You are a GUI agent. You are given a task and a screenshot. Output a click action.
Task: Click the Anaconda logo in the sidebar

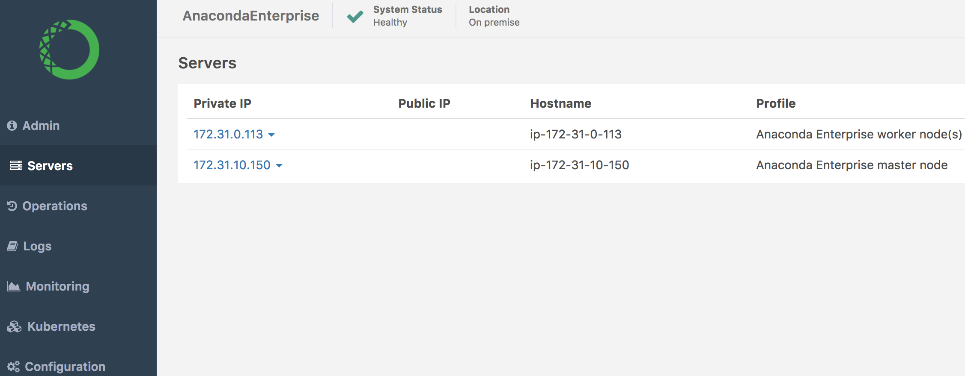pyautogui.click(x=69, y=50)
